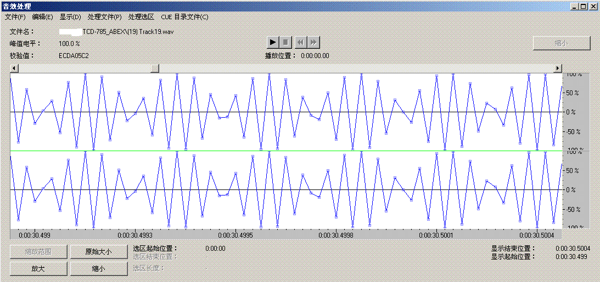The height and width of the screenshot is (282, 600).
Task: Open the 显示(D) menu
Action: pos(70,17)
